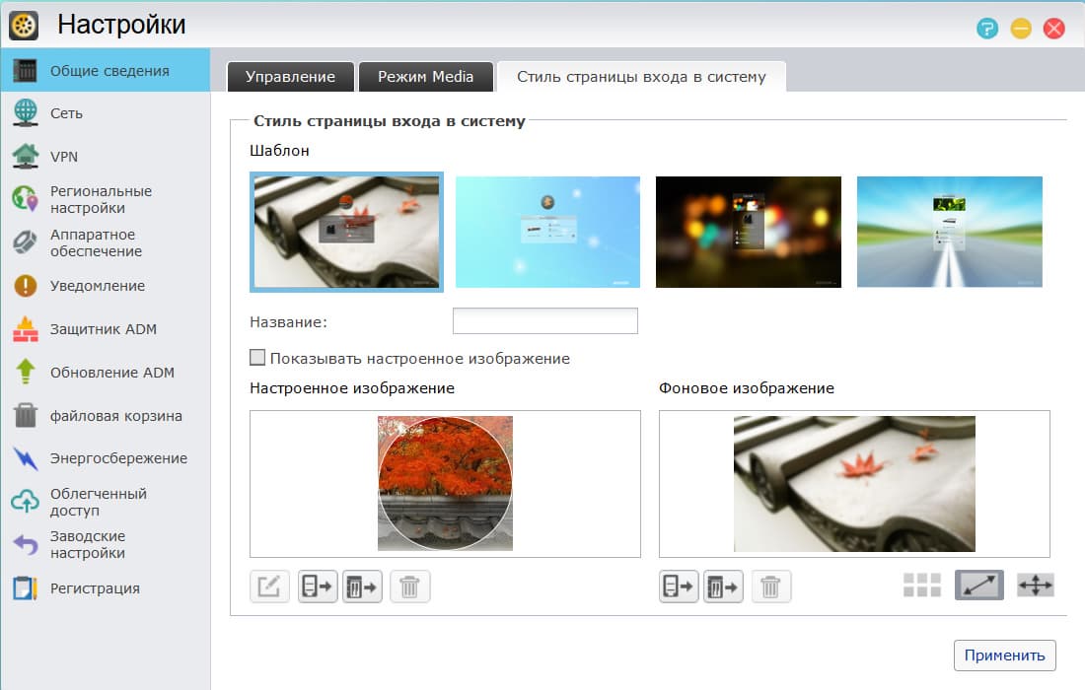Open Energy Saving settings icon
Screen dimensions: 1085x690
click(28, 458)
